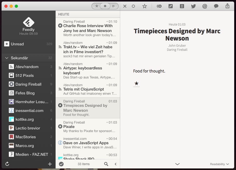Toggle the read/unread circle toolbar icon
The height and width of the screenshot is (170, 236).
[133, 6]
